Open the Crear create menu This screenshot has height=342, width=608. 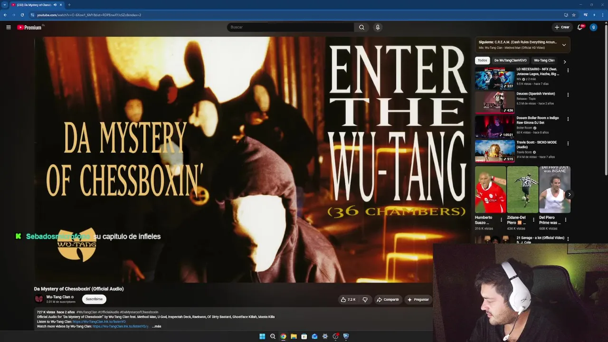[561, 27]
